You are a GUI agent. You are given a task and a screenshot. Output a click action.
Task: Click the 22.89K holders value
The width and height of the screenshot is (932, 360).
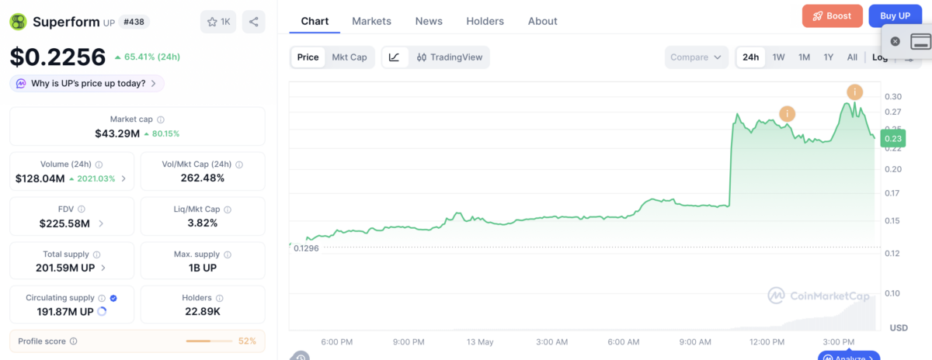[x=203, y=312]
